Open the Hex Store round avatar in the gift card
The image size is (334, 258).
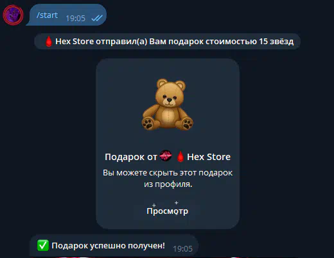166,156
